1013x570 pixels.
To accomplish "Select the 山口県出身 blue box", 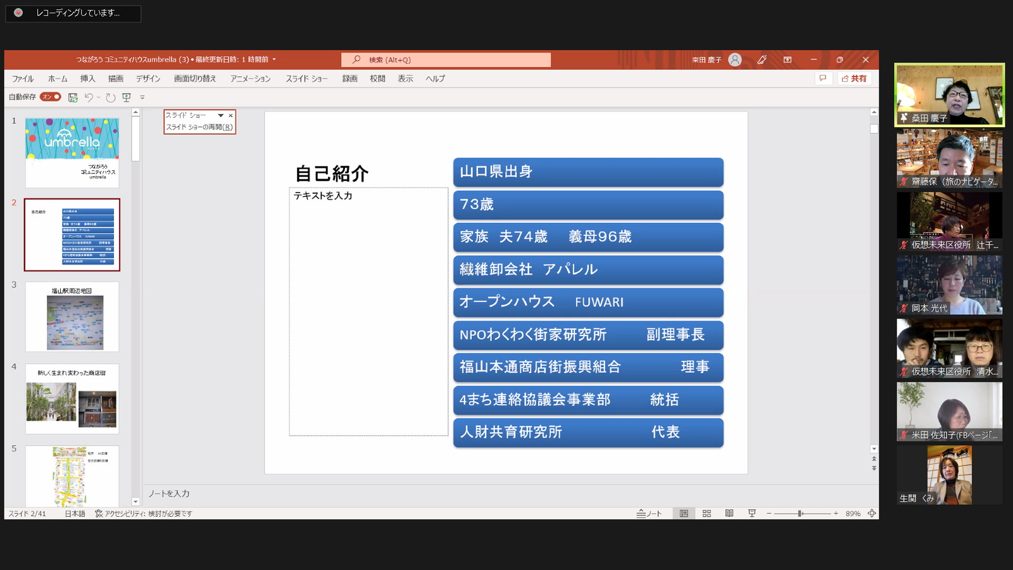I will (588, 172).
